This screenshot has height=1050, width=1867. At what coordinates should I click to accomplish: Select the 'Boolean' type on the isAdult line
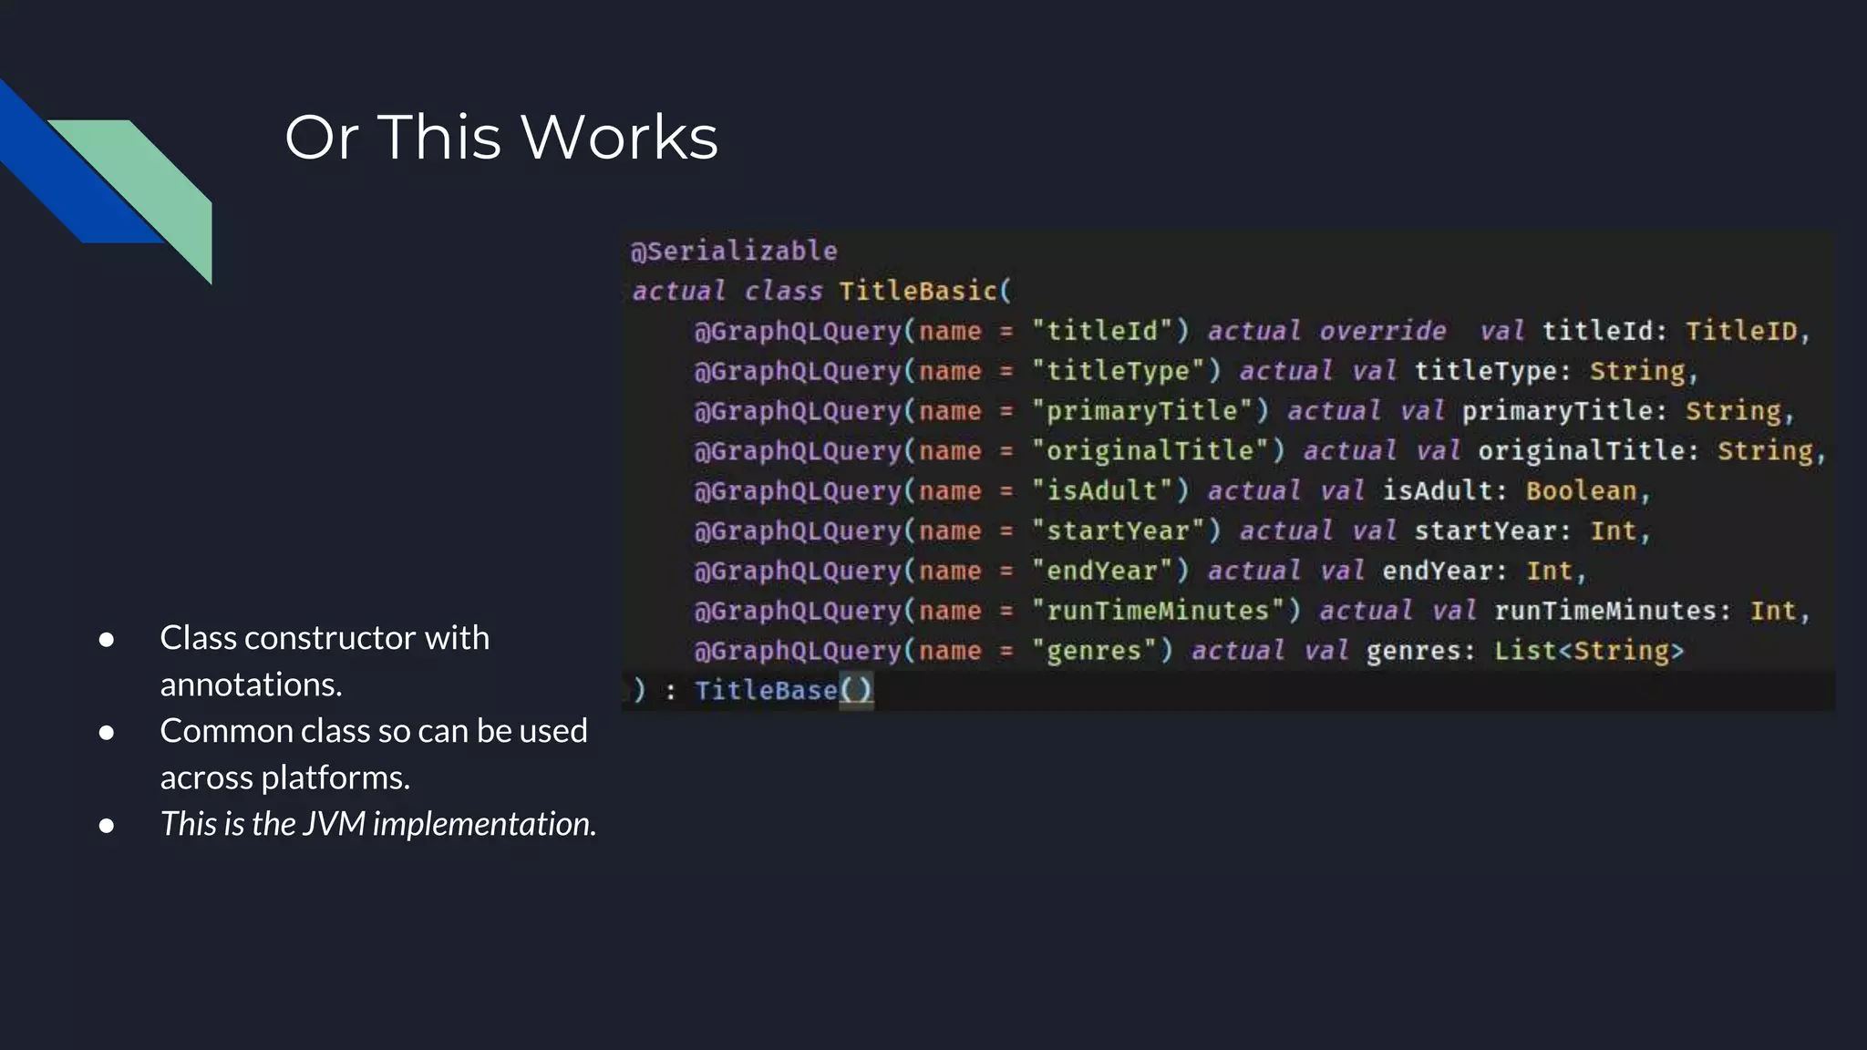click(x=1582, y=490)
